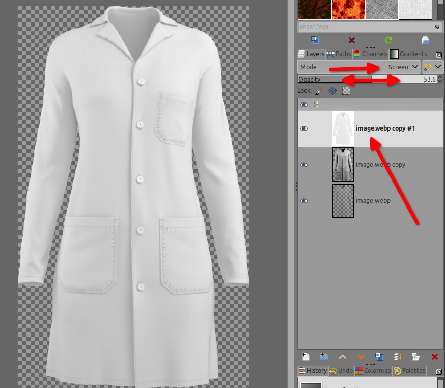Click the layer name image.webp copy #1
The width and height of the screenshot is (445, 388).
click(385, 128)
